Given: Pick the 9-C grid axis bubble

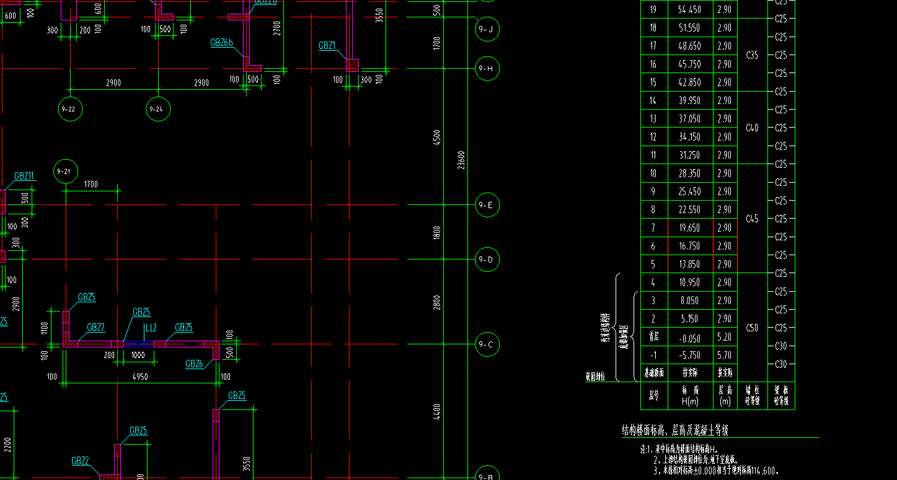Looking at the screenshot, I should point(487,344).
